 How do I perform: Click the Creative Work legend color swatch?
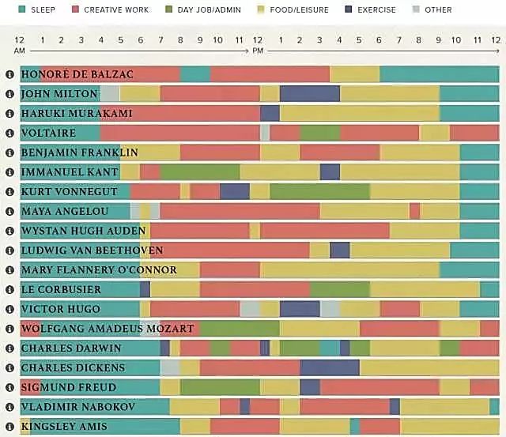click(x=75, y=9)
